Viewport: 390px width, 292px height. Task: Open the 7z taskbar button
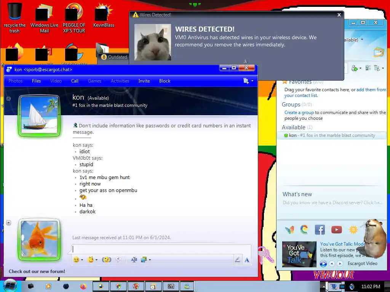[171, 287]
